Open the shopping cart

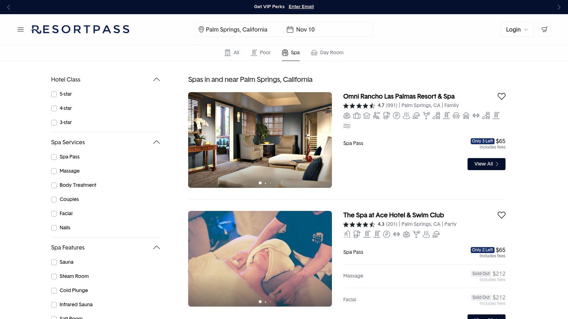tap(544, 29)
